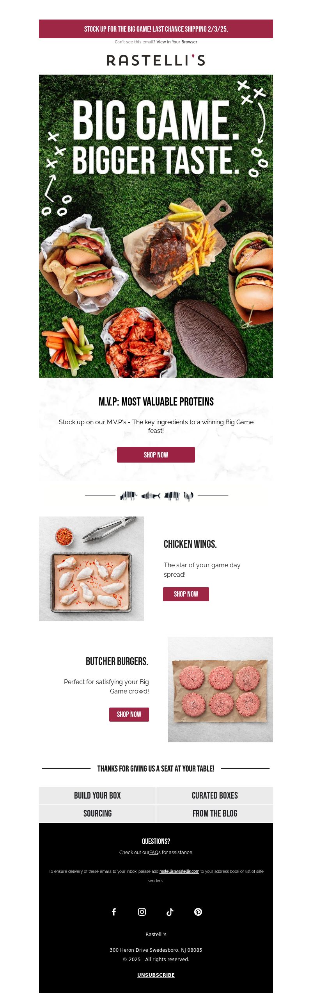Open From The Blog navigation item
Viewport: 312px width, 1008px height.
coord(215,813)
